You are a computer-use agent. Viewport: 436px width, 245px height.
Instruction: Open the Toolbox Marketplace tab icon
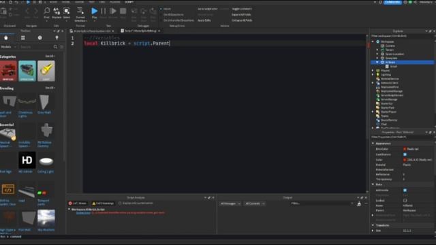[6, 37]
